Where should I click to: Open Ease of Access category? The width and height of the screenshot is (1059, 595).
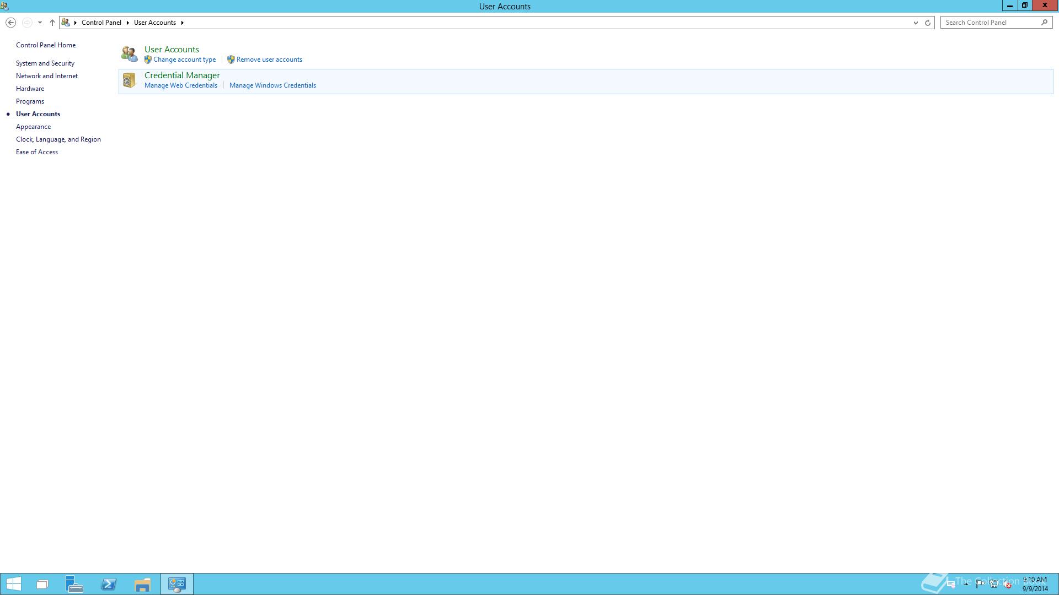37,152
